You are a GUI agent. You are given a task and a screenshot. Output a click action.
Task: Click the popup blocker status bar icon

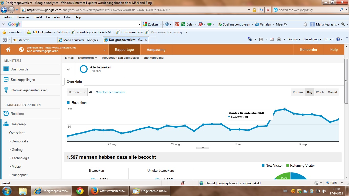point(183,183)
